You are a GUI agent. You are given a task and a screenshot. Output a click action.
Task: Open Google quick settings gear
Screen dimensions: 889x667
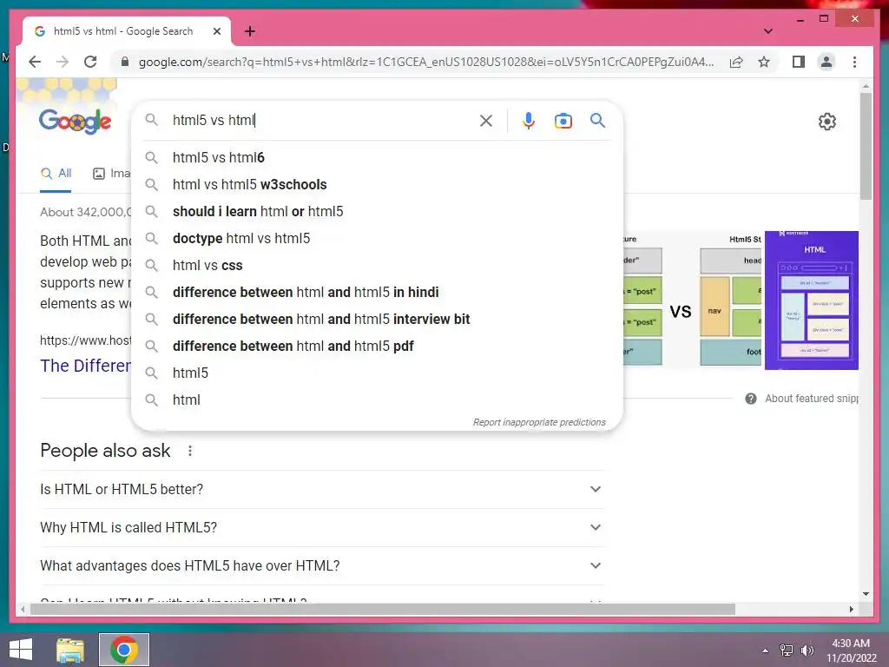827,122
